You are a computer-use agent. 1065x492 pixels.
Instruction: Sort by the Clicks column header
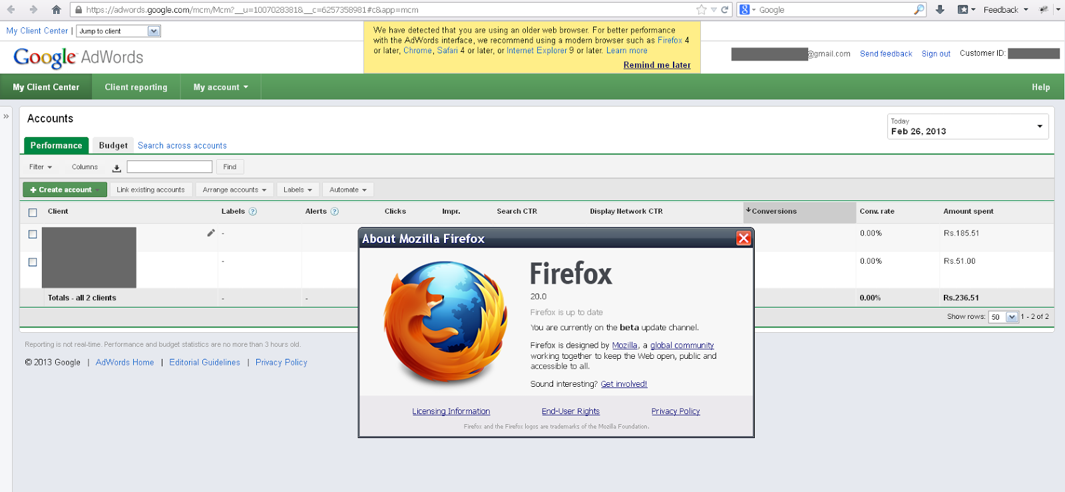click(x=395, y=212)
